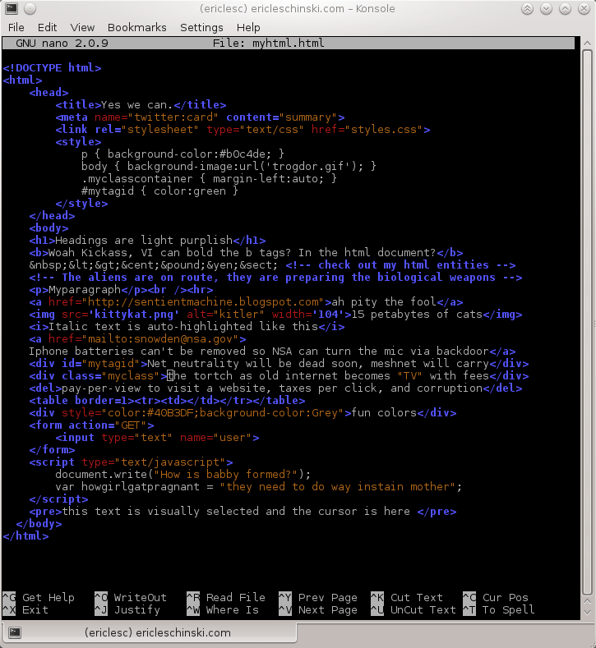Viewport: 596px width, 648px height.
Task: Click the input name="user" line
Action: (x=157, y=438)
